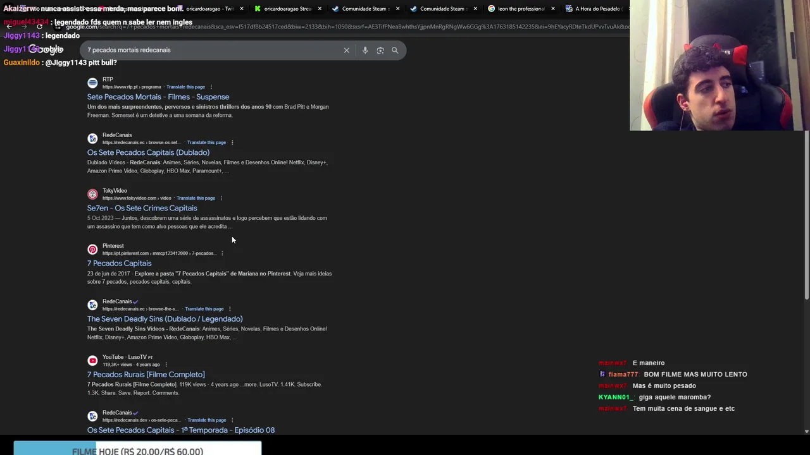
Task: Open more options for Os Sete Pecados Capitais (Dublado)
Action: pos(232,142)
